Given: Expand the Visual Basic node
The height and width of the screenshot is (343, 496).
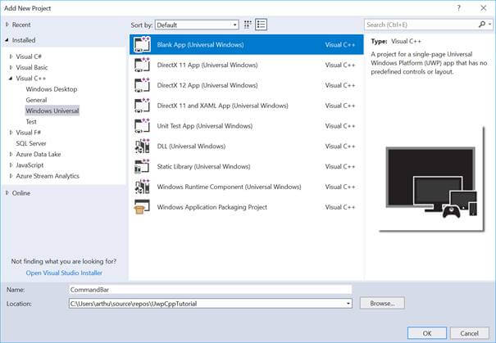Looking at the screenshot, I should pyautogui.click(x=11, y=67).
